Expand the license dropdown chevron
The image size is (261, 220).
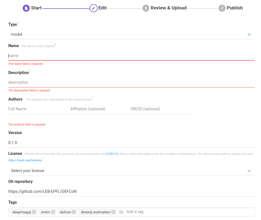point(249,171)
